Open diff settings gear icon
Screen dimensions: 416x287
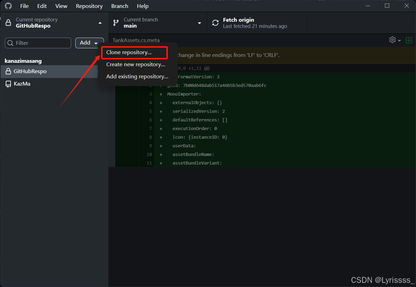pos(393,40)
